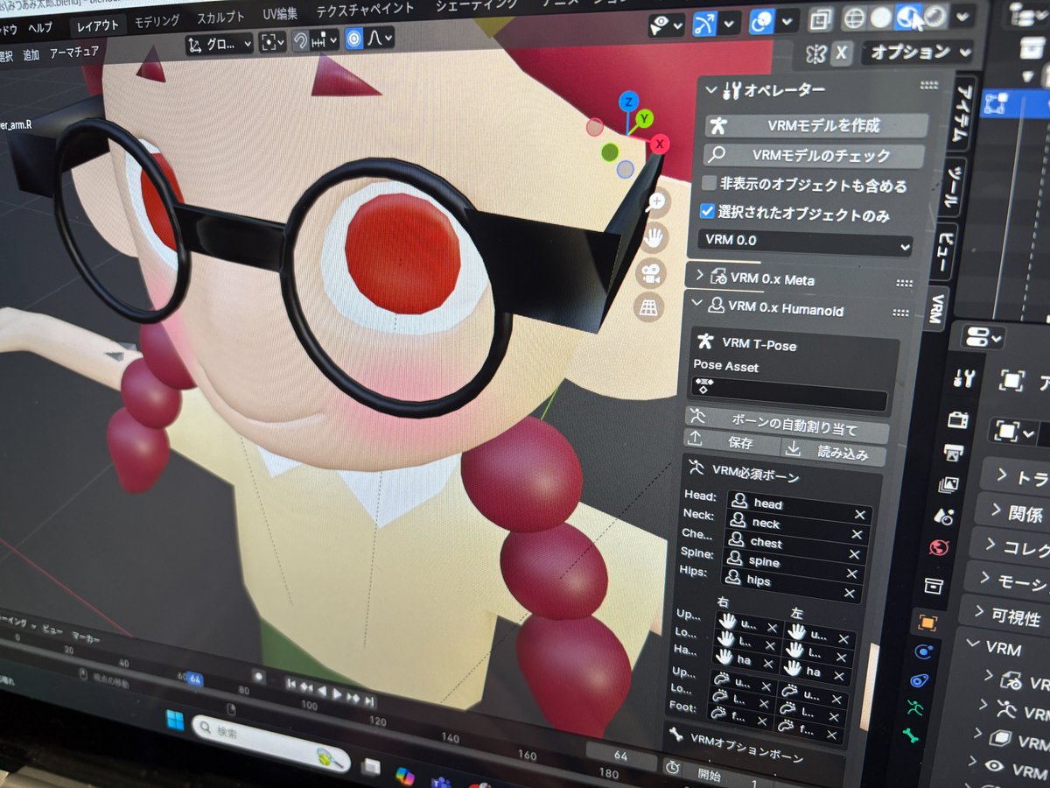The width and height of the screenshot is (1050, 788).
Task: Click the blue Z axis gizmo handle
Action: pos(627,101)
